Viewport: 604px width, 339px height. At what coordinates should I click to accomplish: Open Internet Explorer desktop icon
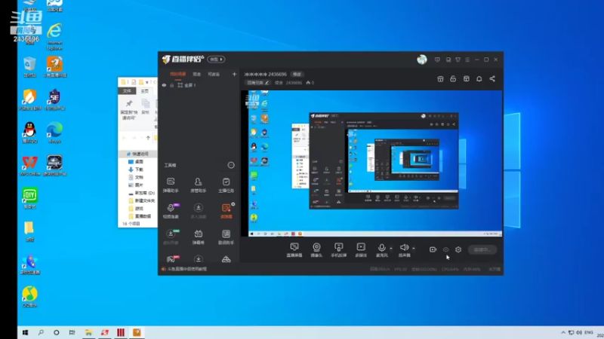pos(54,36)
